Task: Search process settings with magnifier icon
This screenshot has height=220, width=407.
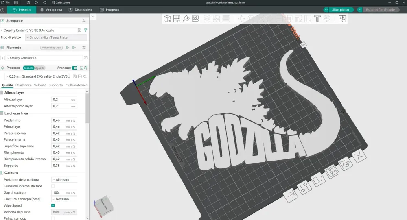Action: [85, 76]
